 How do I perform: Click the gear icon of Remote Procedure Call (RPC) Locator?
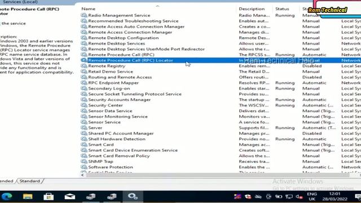pos(84,60)
